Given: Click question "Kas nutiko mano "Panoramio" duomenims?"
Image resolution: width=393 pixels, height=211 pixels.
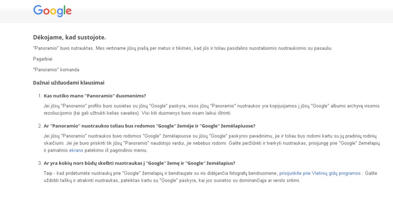Looking at the screenshot, I should pos(95,96).
